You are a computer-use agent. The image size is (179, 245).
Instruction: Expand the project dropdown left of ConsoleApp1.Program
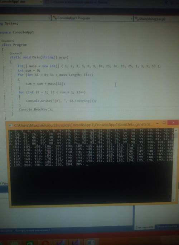[49, 18]
